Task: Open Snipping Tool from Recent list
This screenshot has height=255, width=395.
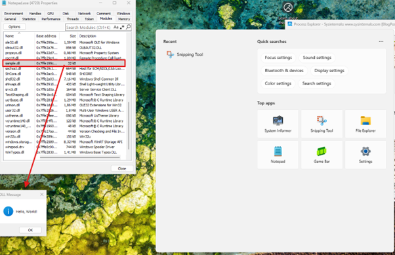Action: tap(185, 54)
